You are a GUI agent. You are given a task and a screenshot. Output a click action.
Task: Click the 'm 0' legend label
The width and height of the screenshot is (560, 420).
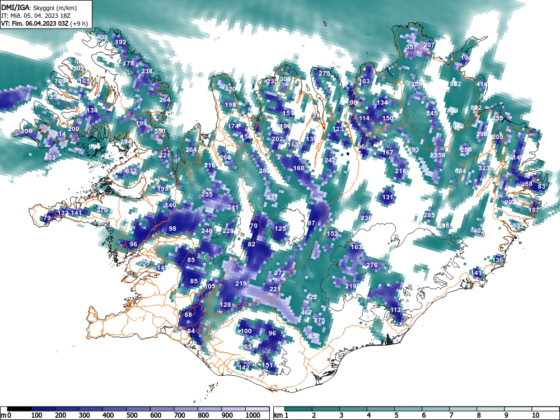pos(6,416)
